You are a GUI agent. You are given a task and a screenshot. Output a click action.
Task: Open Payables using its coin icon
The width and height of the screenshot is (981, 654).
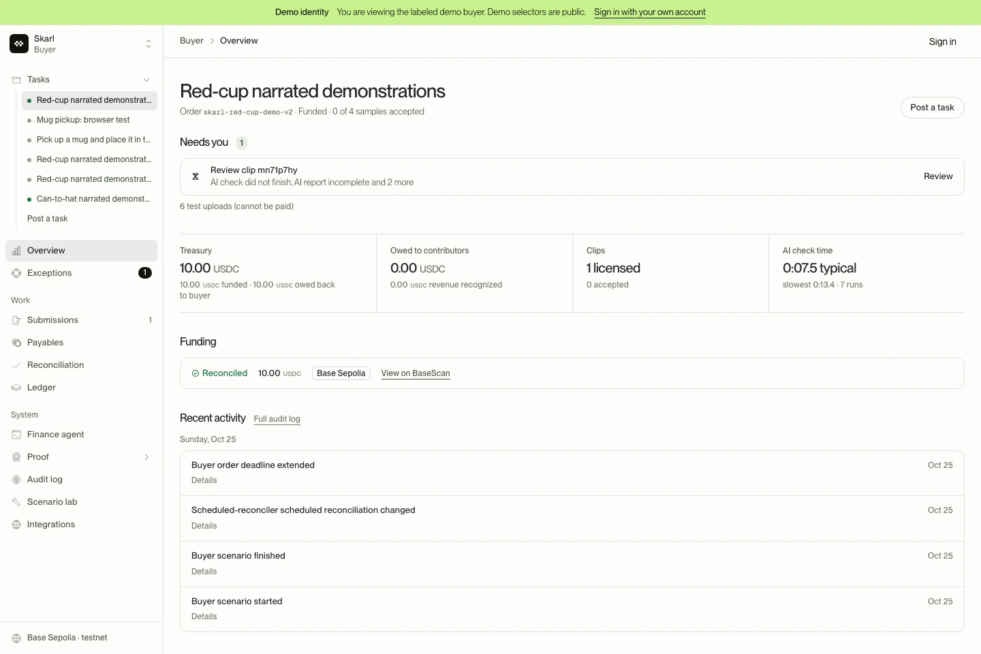(x=16, y=343)
